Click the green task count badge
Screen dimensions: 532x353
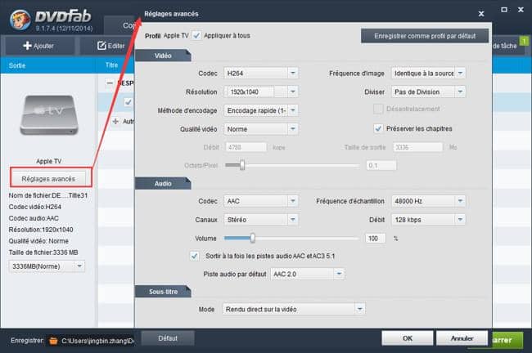click(x=524, y=41)
